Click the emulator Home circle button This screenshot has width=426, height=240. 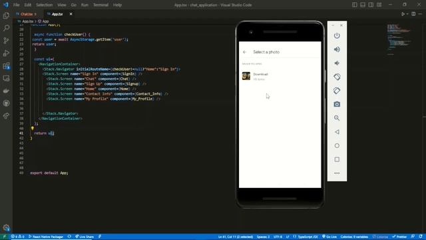[x=337, y=145]
